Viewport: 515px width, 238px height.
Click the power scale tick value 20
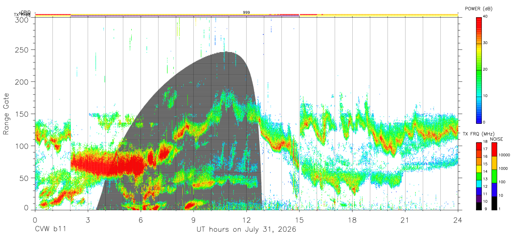coord(486,70)
